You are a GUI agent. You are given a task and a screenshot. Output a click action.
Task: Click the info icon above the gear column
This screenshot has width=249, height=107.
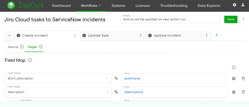(x=234, y=68)
